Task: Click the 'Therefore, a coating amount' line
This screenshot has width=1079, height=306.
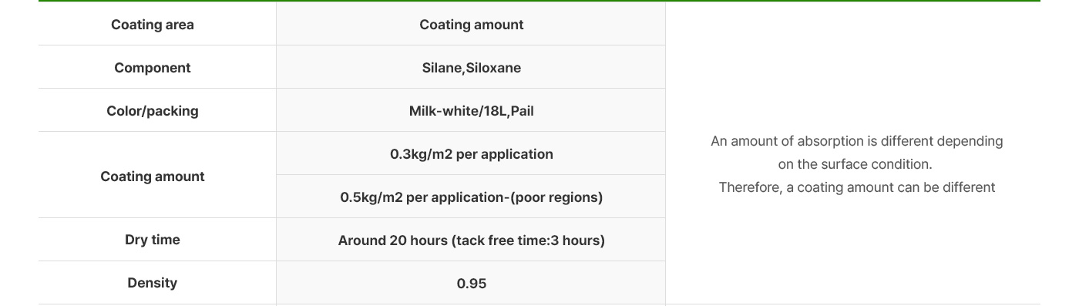Action: pos(857,187)
